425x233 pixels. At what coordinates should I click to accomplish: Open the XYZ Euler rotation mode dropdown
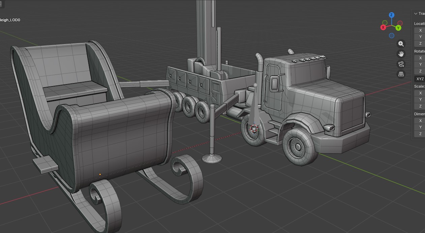[x=420, y=79]
